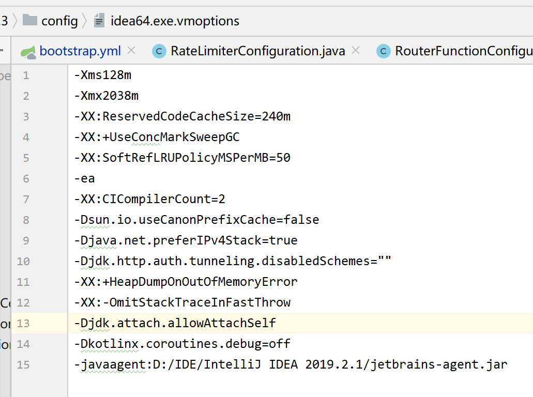The height and width of the screenshot is (397, 533).
Task: Click line number 13 in the gutter
Action: [23, 323]
